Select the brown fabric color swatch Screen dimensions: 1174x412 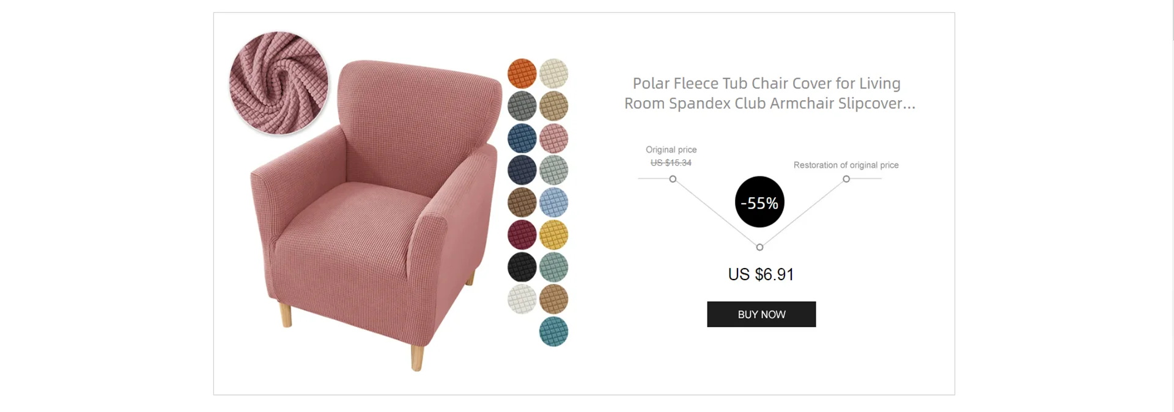tap(521, 203)
